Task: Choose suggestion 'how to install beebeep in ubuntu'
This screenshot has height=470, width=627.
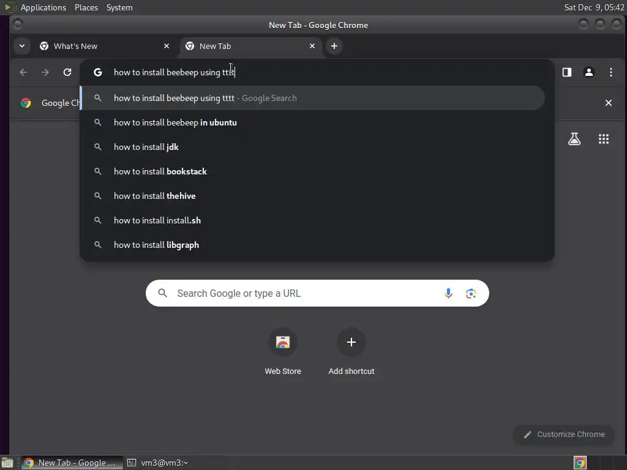Action: (313, 122)
